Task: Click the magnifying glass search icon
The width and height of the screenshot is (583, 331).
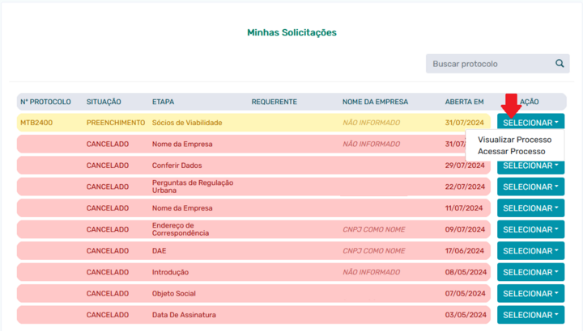Action: [x=560, y=64]
